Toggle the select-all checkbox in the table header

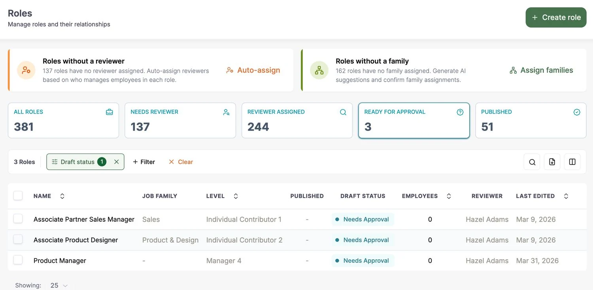[x=18, y=196]
